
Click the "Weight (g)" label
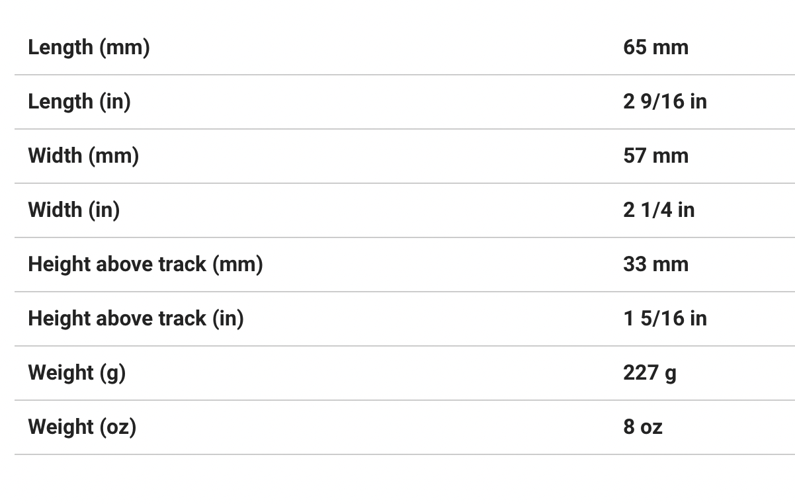pos(77,373)
